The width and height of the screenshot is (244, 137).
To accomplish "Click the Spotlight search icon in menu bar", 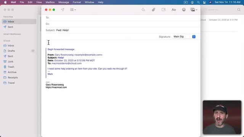I will (x=198, y=2).
